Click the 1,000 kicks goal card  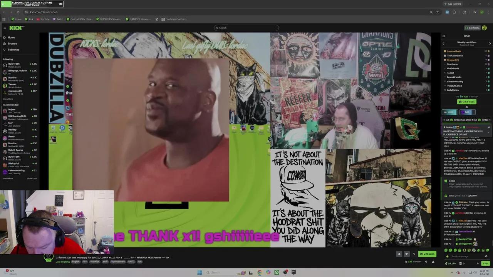coord(450,112)
